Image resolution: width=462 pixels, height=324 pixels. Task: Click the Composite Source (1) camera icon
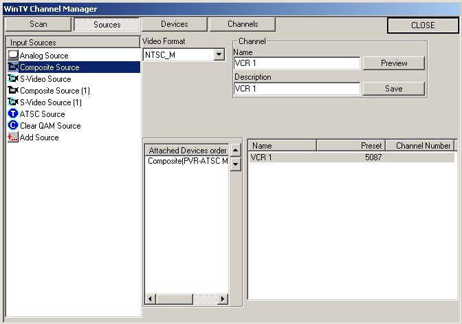(13, 90)
